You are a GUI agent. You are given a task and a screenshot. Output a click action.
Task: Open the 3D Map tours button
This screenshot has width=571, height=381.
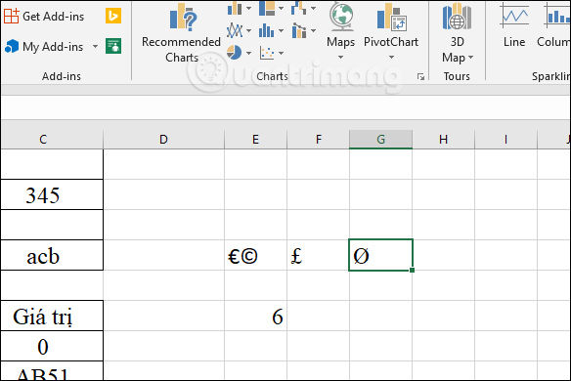click(x=458, y=33)
